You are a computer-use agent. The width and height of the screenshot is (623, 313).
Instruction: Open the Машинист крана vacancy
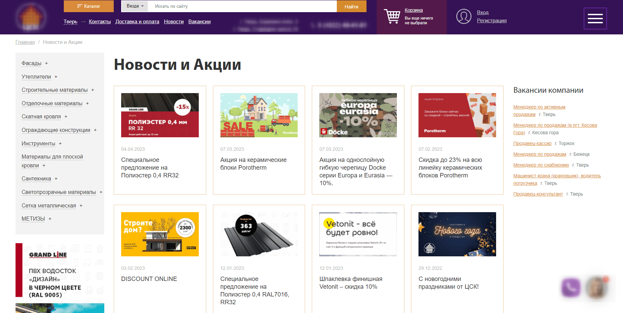coord(557,179)
